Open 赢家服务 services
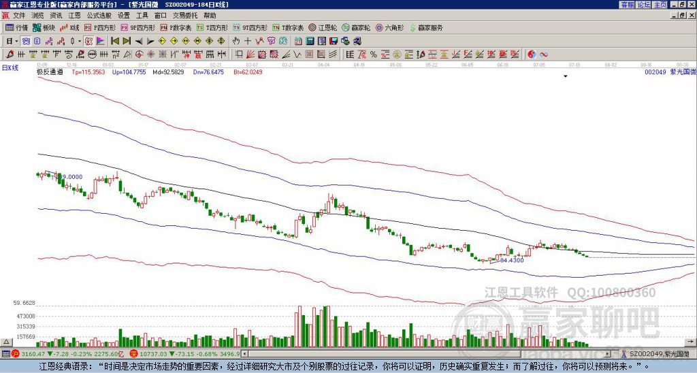This screenshot has width=697, height=373. click(x=426, y=27)
